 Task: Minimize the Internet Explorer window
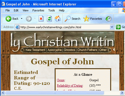(x=114, y=4)
